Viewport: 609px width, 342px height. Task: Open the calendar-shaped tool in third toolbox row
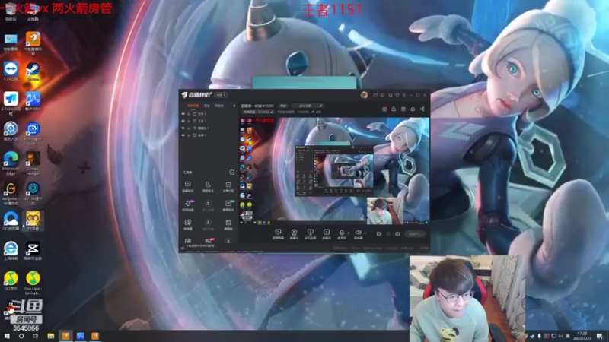click(x=228, y=224)
